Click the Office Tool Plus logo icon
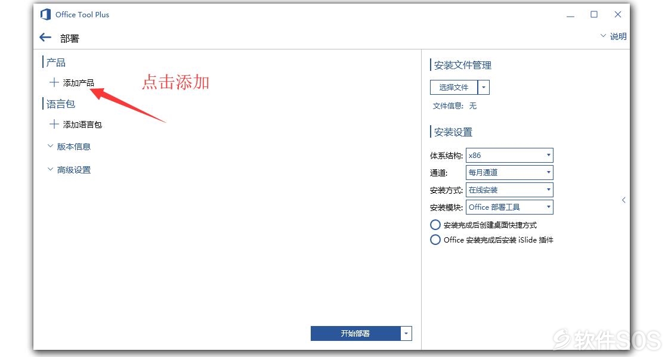671x357 pixels. point(45,14)
